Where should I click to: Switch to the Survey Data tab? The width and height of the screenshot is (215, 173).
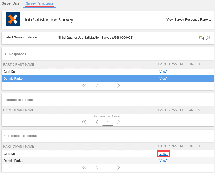click(x=11, y=3)
